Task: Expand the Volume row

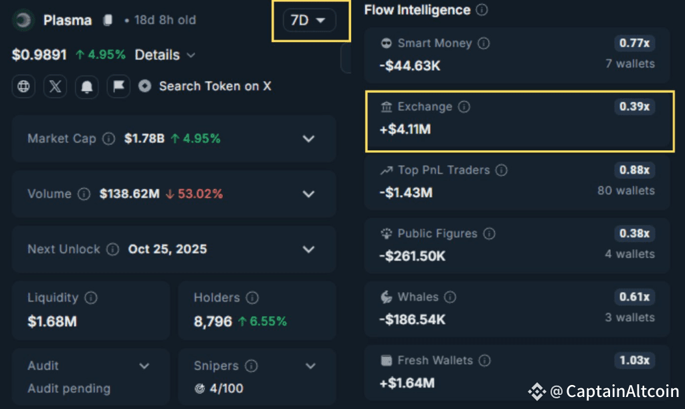Action: tap(308, 194)
